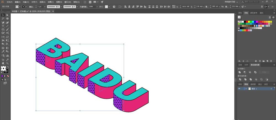Viewport: 276px width, 120px height.
Task: Click the Stroke box in the toolbox
Action: (x=6, y=71)
